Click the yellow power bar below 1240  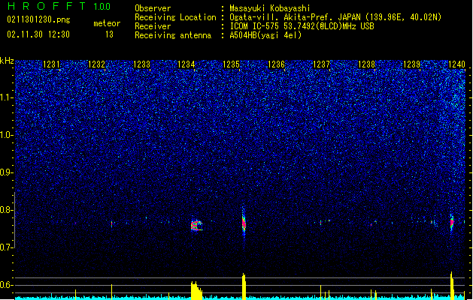click(x=452, y=286)
